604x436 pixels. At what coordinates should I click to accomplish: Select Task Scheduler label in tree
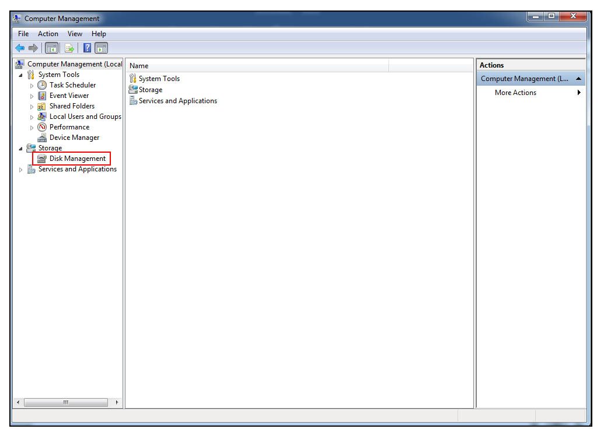pyautogui.click(x=72, y=85)
